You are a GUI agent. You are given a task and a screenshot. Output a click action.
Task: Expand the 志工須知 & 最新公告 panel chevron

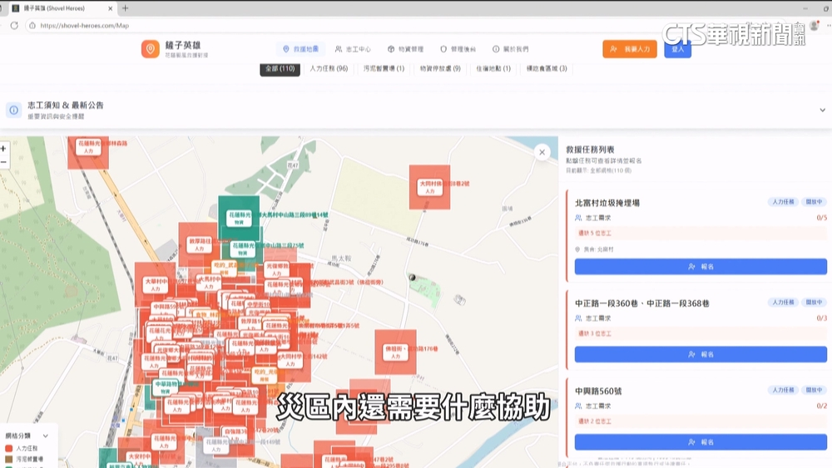pyautogui.click(x=823, y=111)
